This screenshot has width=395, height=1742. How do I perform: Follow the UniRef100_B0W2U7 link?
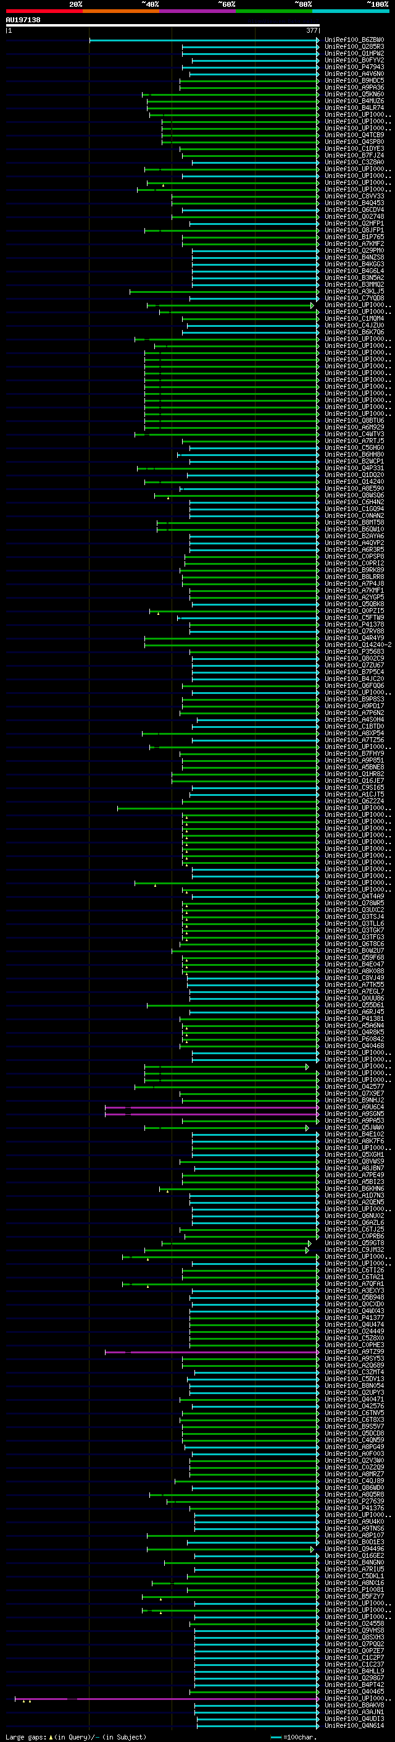point(354,951)
